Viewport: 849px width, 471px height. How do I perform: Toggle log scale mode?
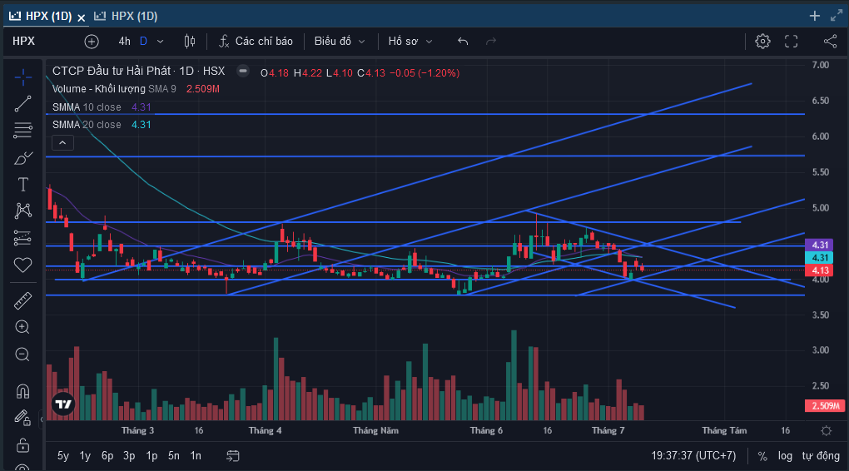(785, 456)
